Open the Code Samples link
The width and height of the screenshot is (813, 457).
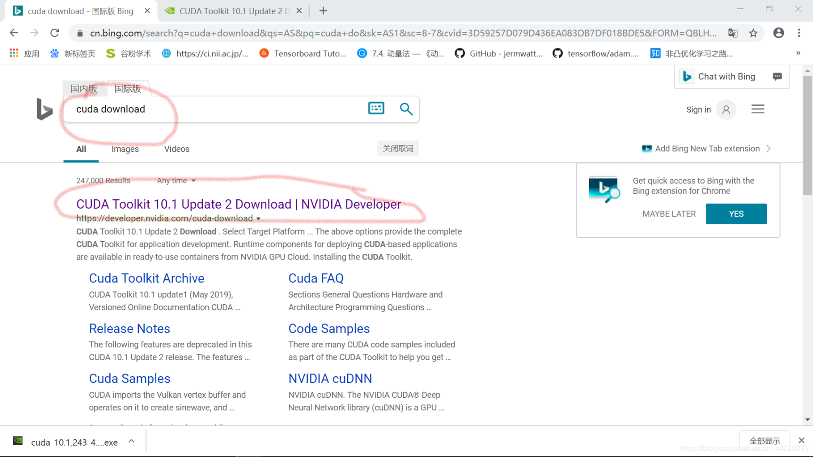(x=329, y=329)
